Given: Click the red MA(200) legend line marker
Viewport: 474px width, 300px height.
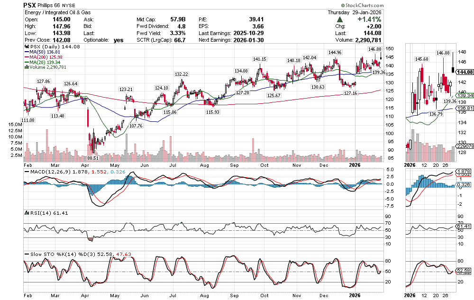Looking at the screenshot, I should pos(27,57).
